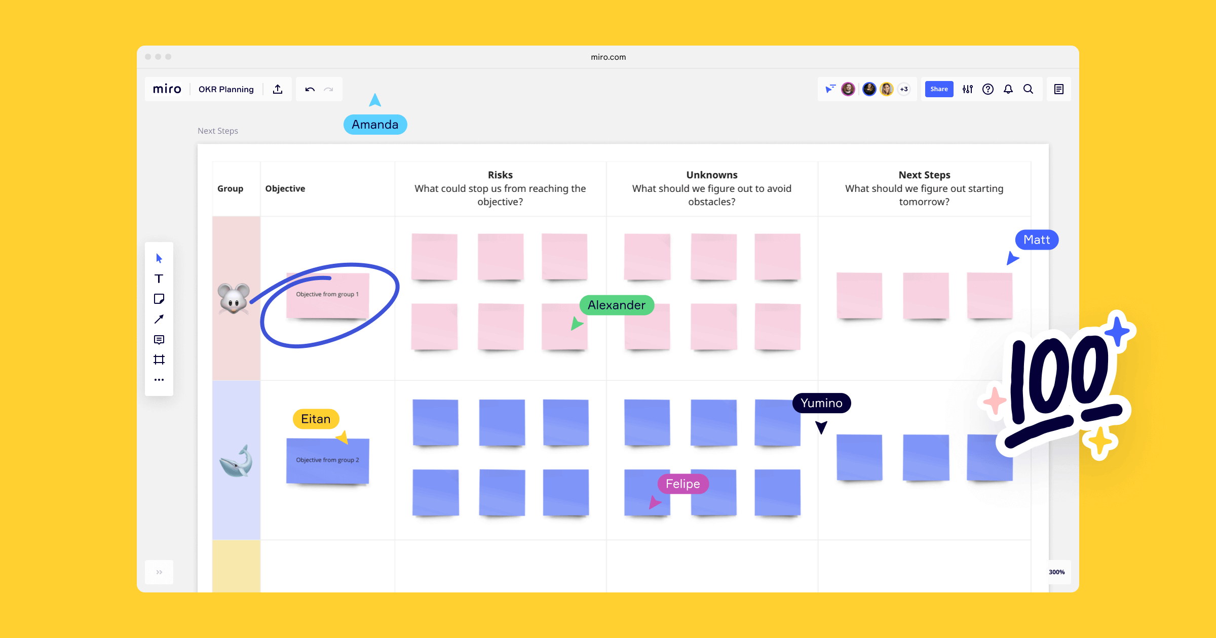1216x638 pixels.
Task: Select the cursor selection tool
Action: pyautogui.click(x=159, y=258)
